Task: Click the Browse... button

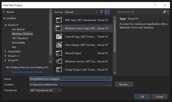Action: coord(124,84)
